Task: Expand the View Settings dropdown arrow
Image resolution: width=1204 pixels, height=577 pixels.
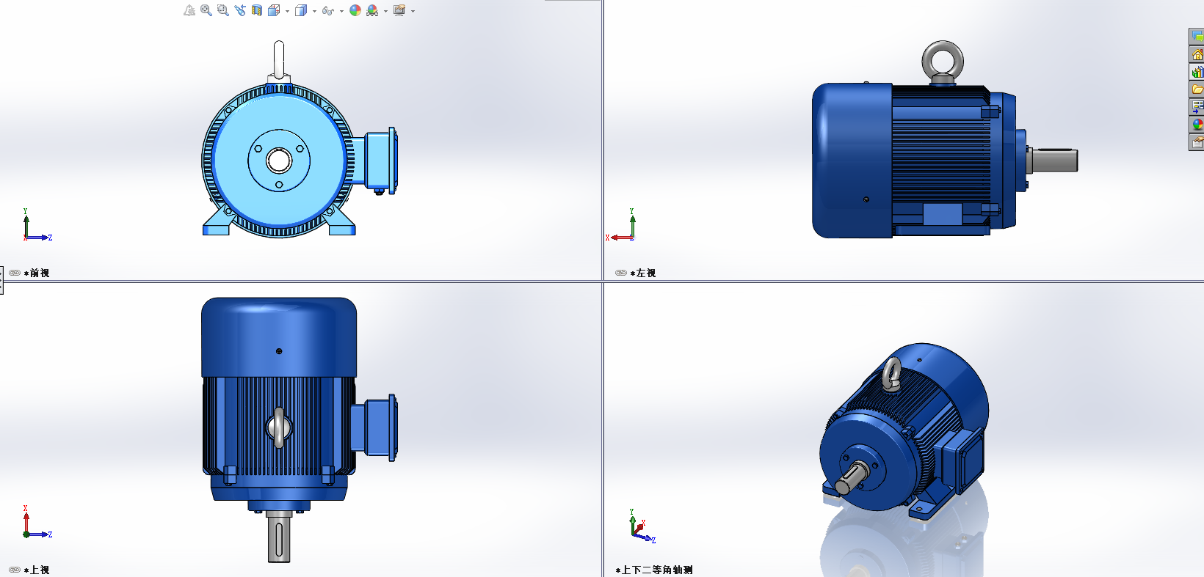Action: tap(413, 11)
